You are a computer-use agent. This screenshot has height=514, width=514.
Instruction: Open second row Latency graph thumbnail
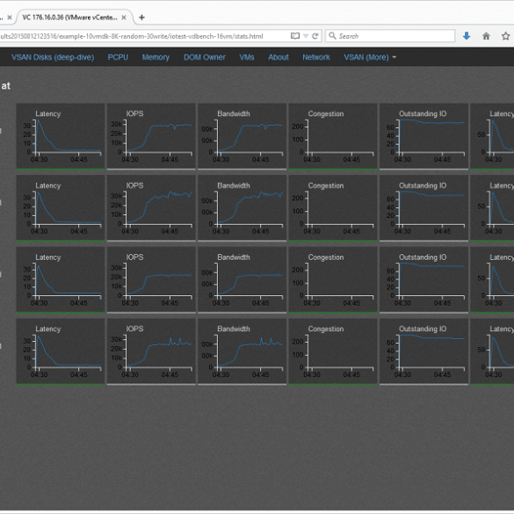click(x=61, y=208)
